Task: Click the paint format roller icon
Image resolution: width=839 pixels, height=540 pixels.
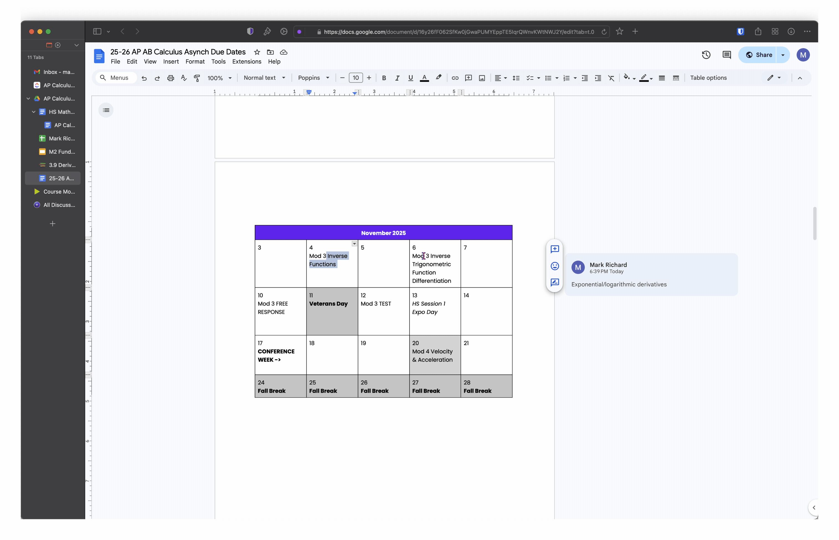Action: (x=197, y=78)
